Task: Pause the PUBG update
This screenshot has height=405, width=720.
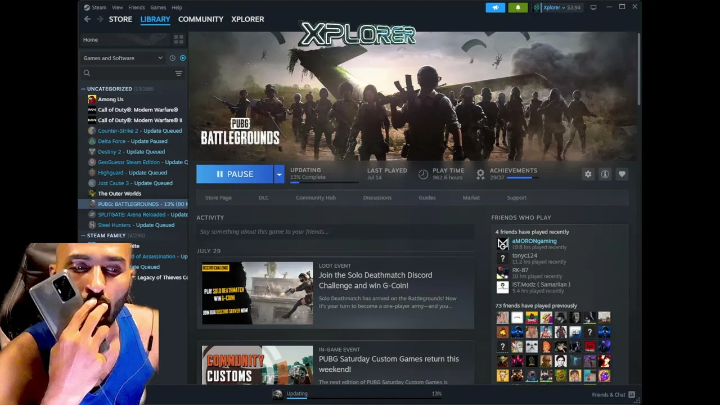Action: point(235,174)
